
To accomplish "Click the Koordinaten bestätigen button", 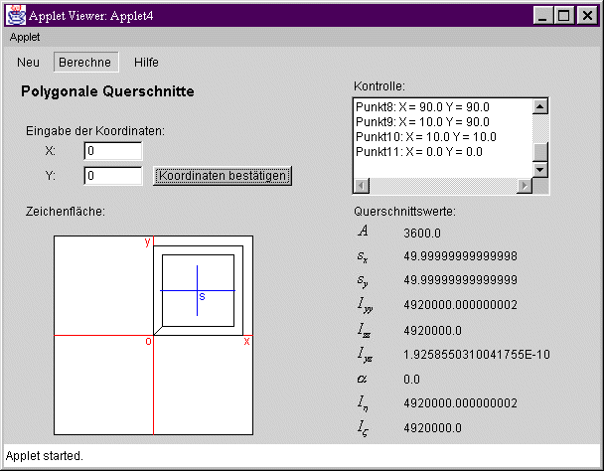I will coord(223,176).
